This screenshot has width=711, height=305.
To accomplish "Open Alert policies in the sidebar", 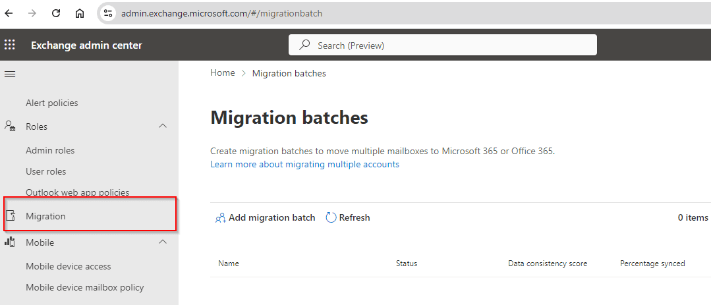I will click(51, 103).
